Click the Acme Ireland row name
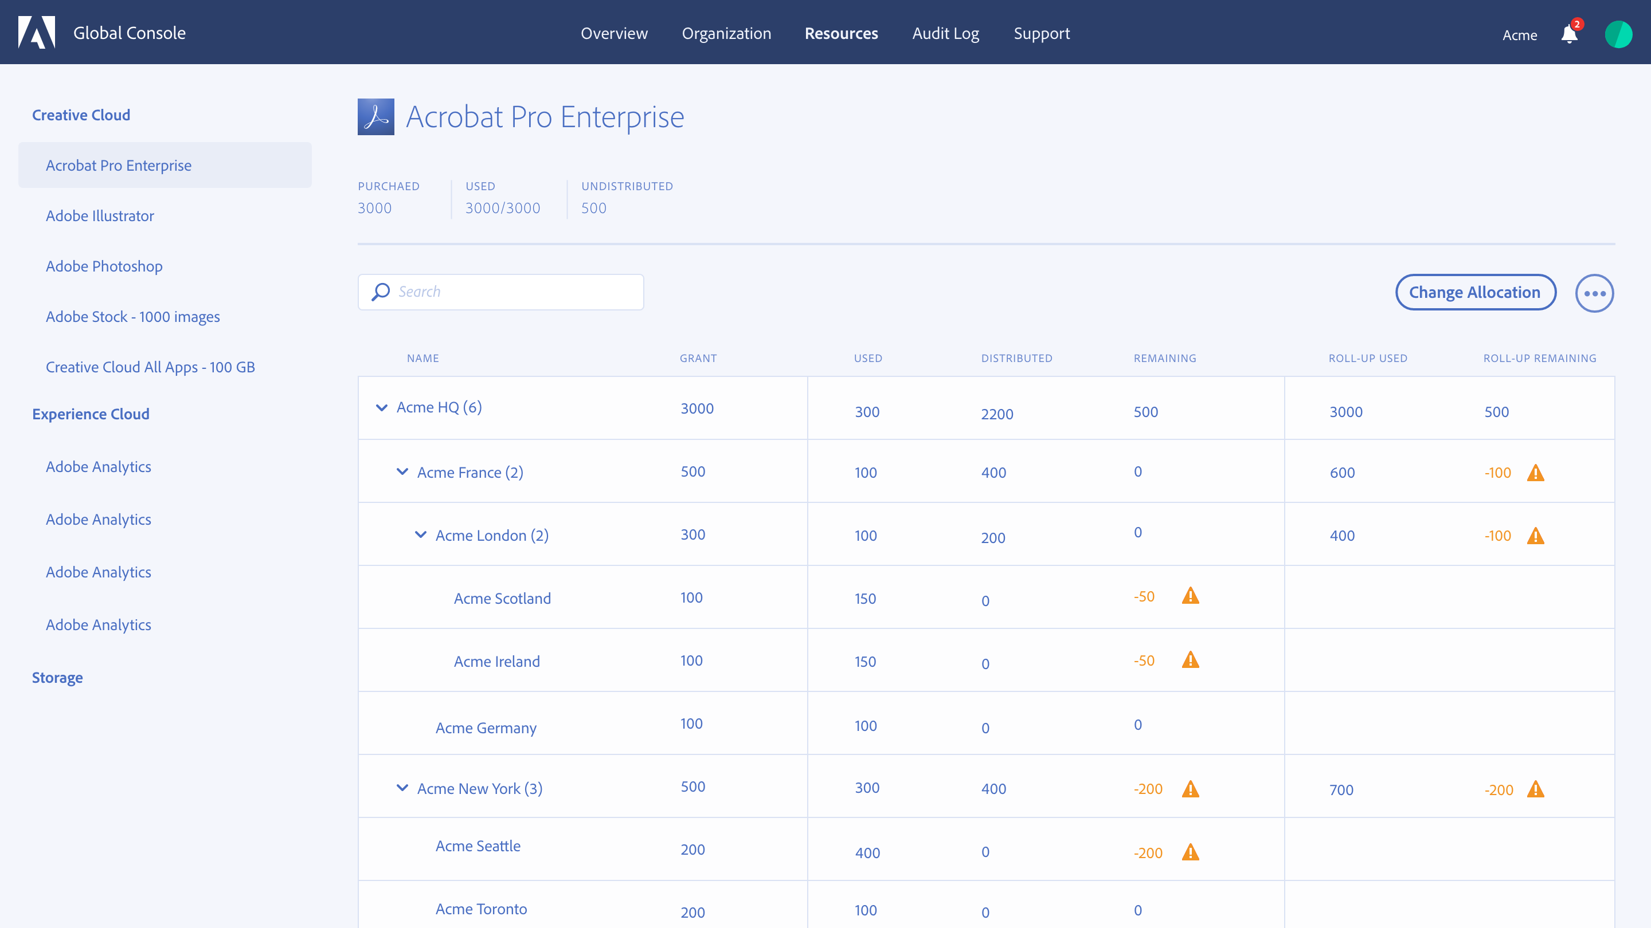The image size is (1651, 928). tap(496, 662)
